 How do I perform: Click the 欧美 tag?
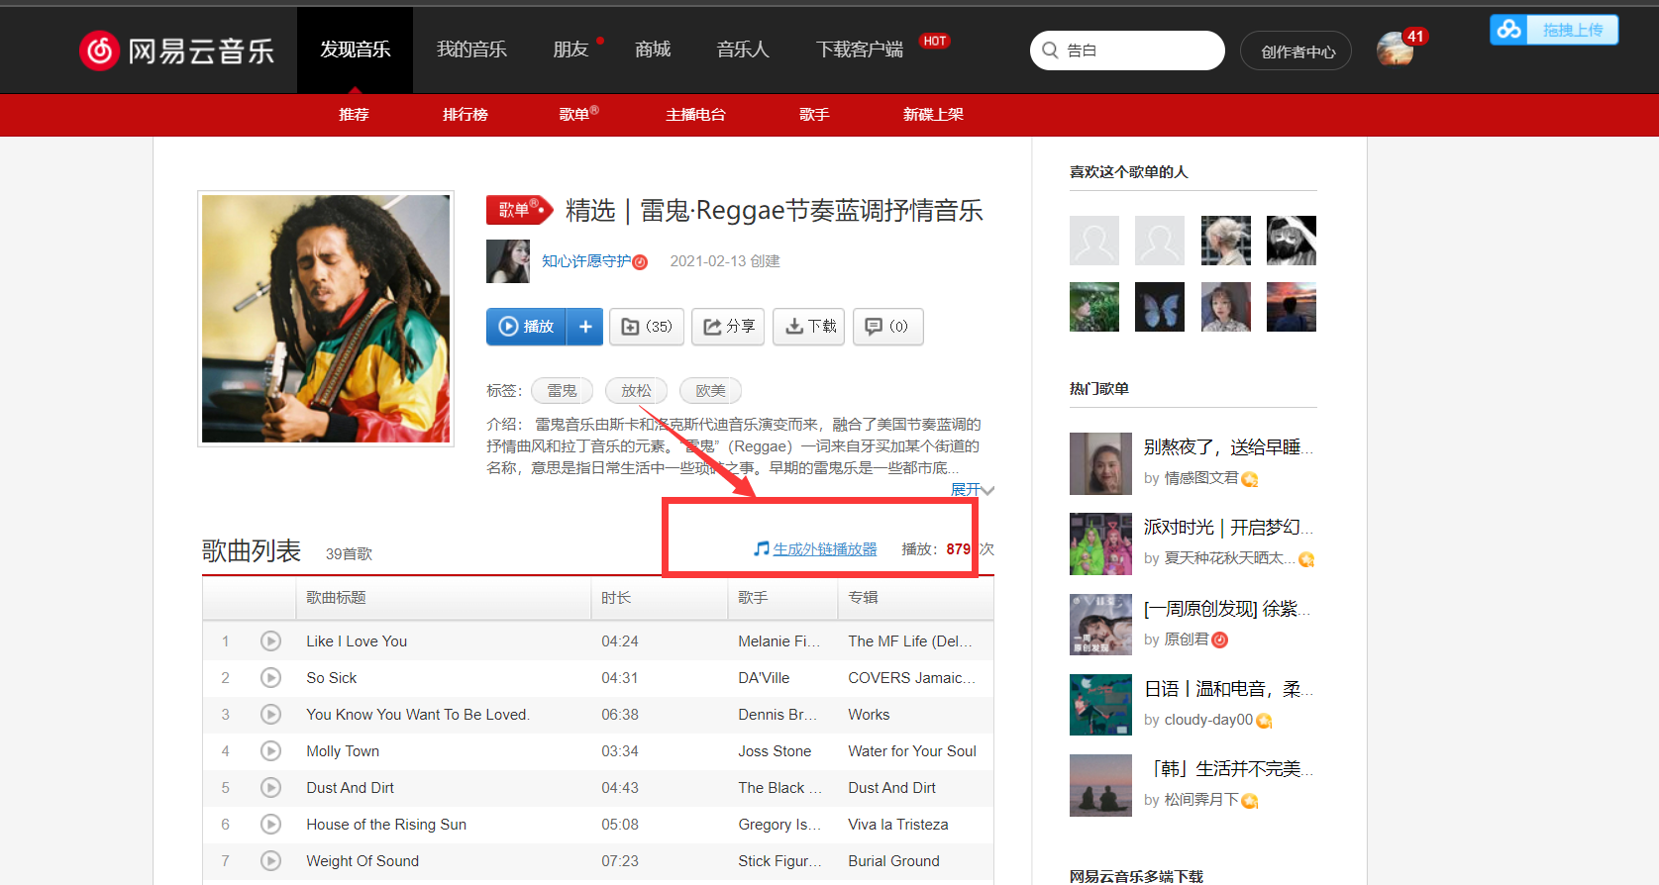point(710,391)
